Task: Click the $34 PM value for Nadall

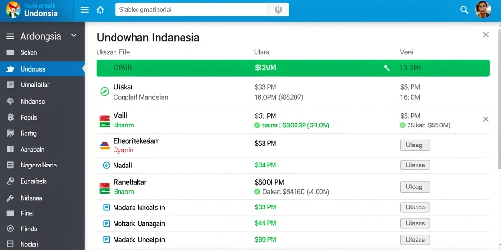Action: 266,165
